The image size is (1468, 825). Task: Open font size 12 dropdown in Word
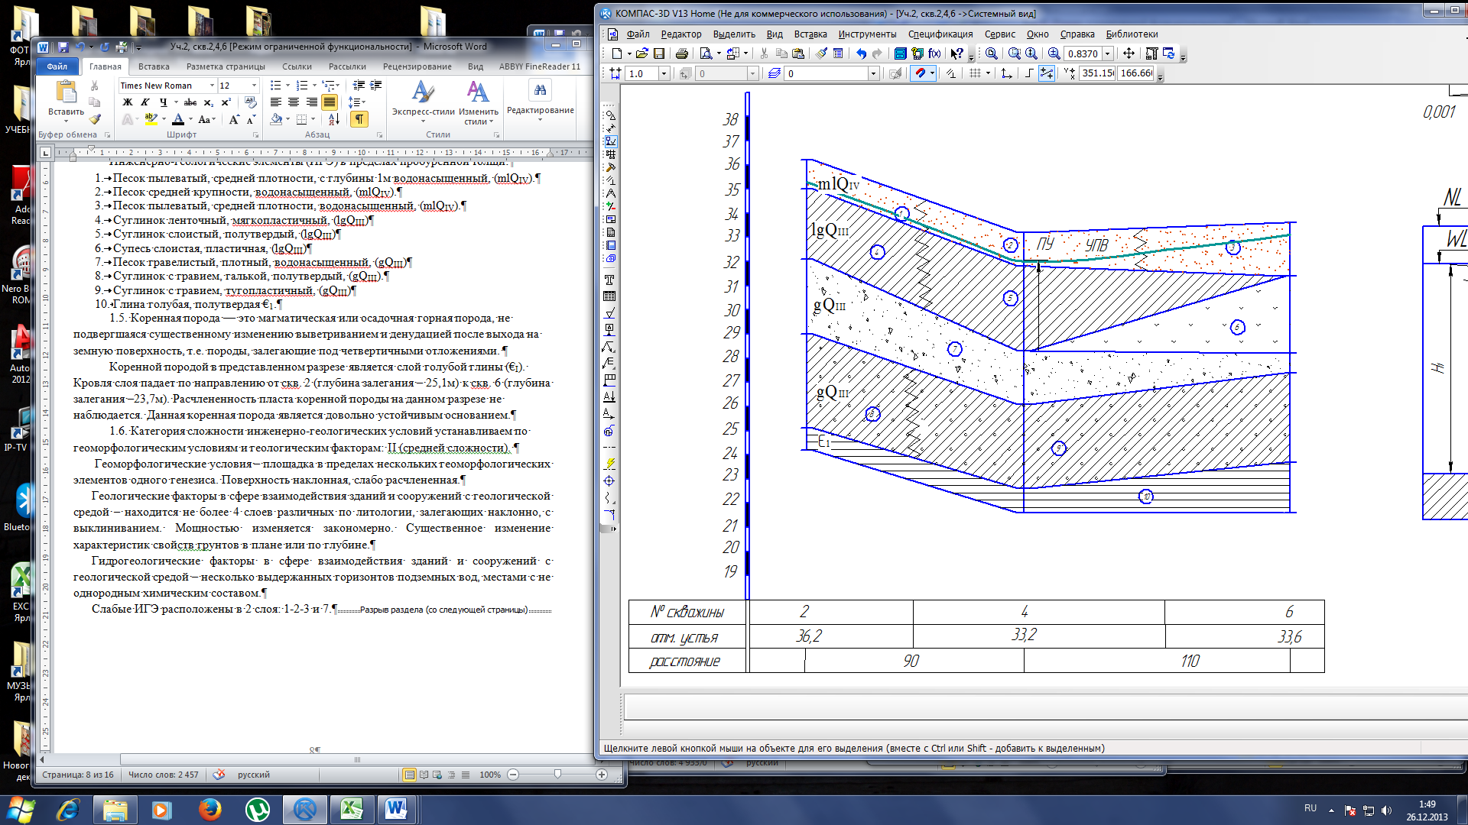coord(254,86)
